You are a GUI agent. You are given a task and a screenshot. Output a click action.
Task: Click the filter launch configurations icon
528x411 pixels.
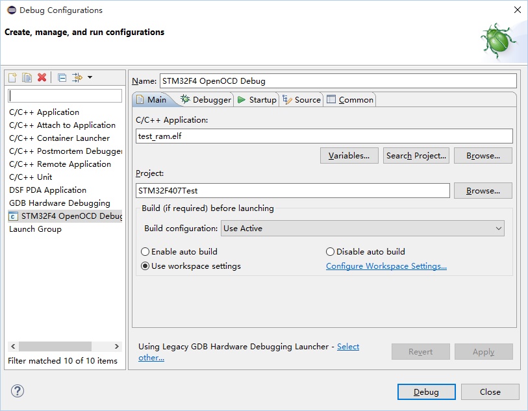pyautogui.click(x=77, y=78)
